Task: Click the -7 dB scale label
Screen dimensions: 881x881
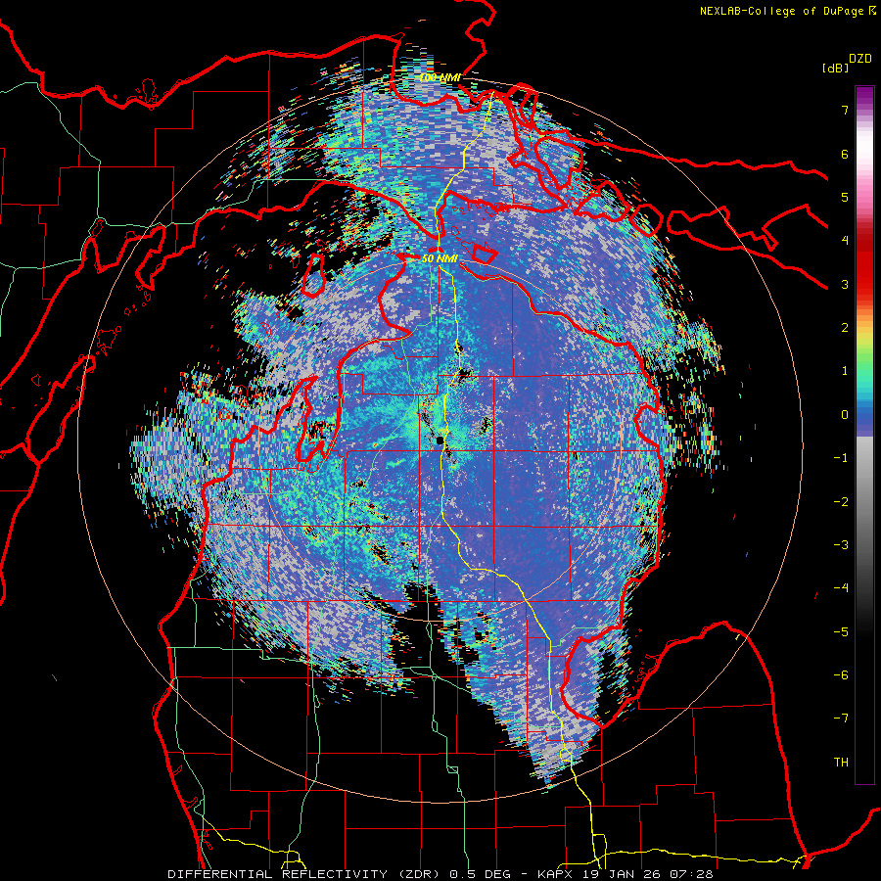Action: pos(841,719)
